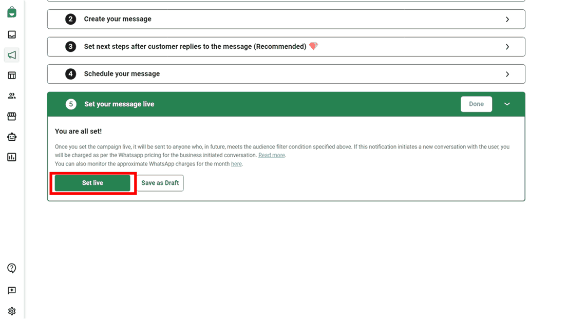Click Save as Draft button
Screen dimensions: 567x319
[x=160, y=183]
